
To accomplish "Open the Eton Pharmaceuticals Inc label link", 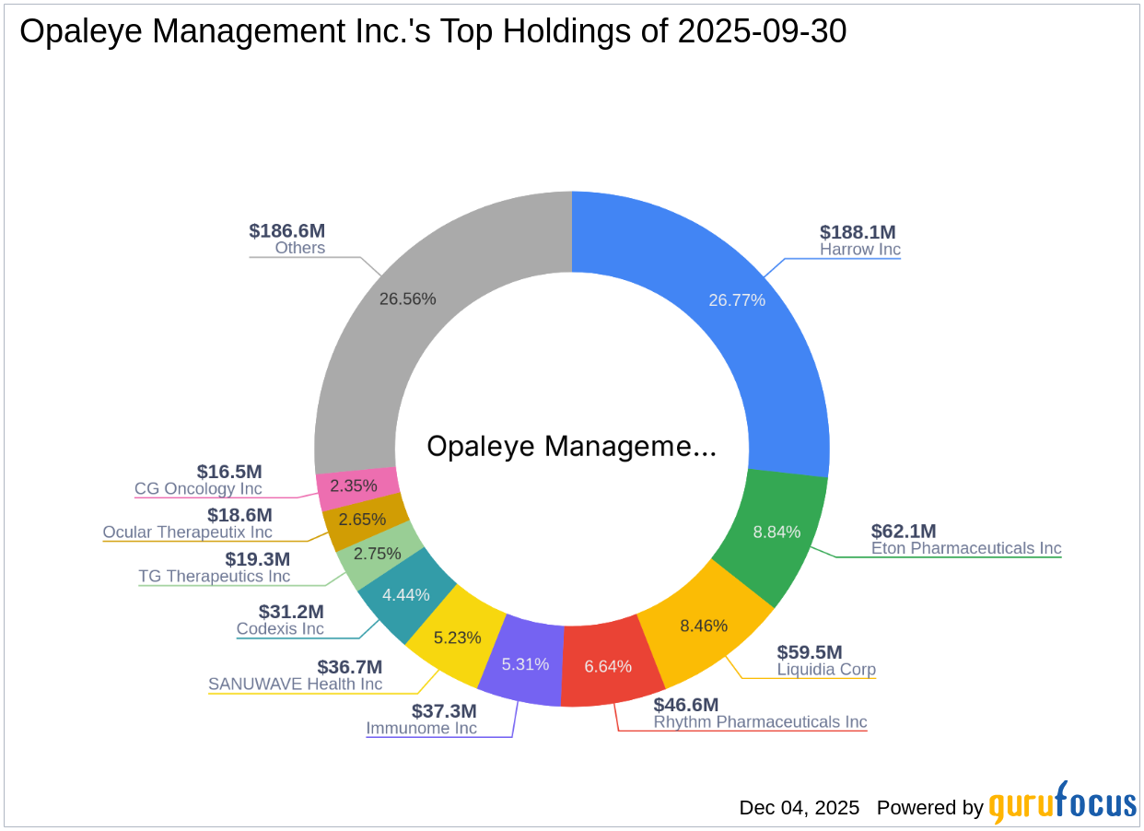I will point(965,549).
